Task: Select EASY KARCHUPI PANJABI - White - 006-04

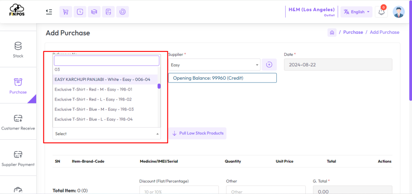Action: (x=105, y=79)
